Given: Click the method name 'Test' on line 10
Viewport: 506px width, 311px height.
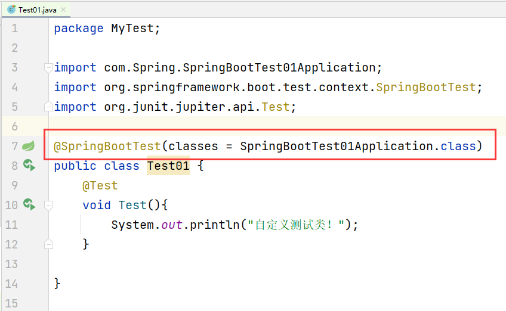Looking at the screenshot, I should (x=132, y=206).
